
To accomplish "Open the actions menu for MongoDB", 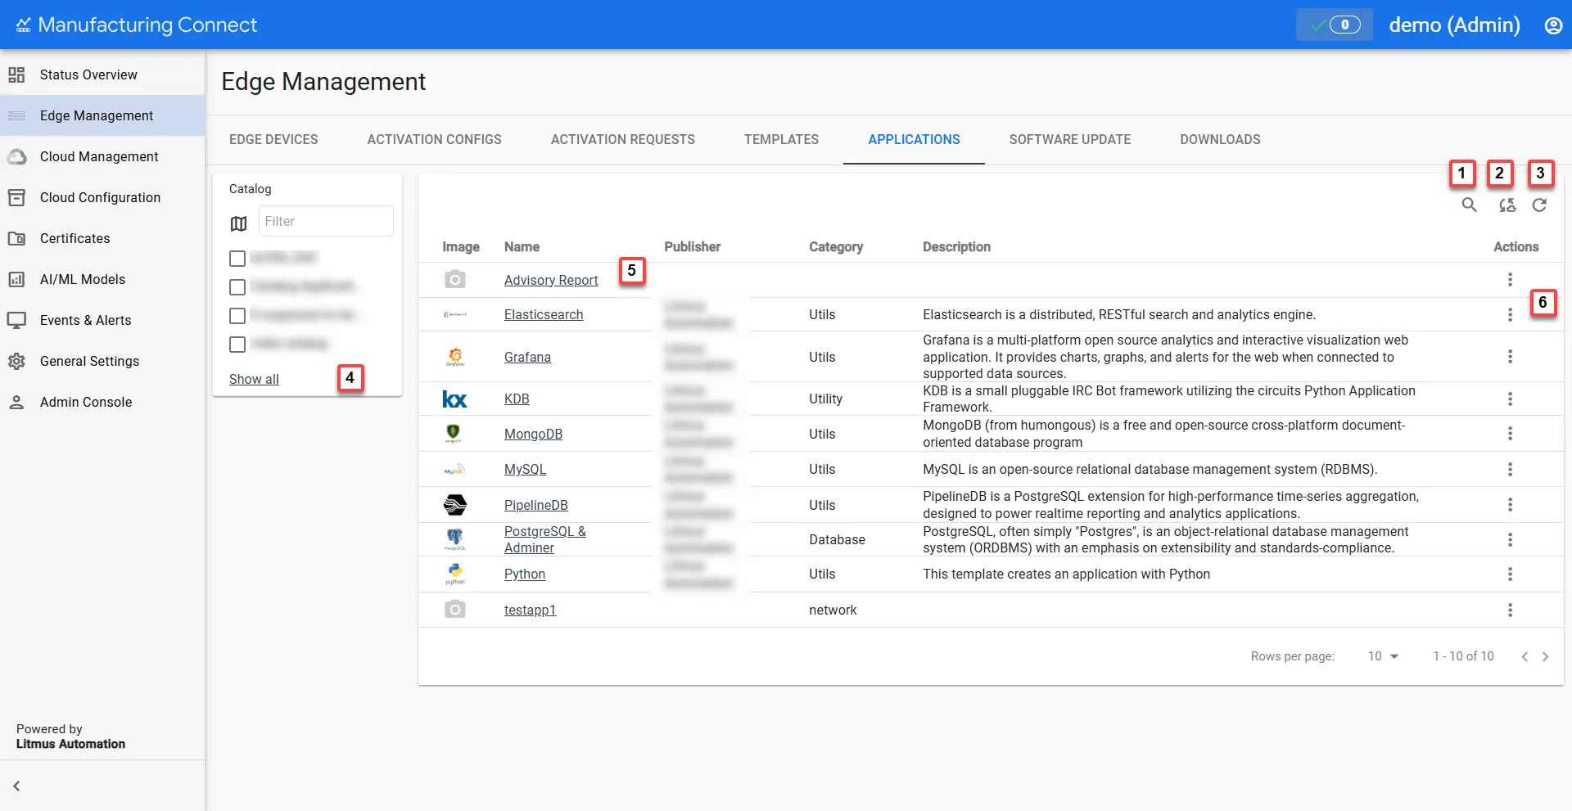I will click(1510, 434).
